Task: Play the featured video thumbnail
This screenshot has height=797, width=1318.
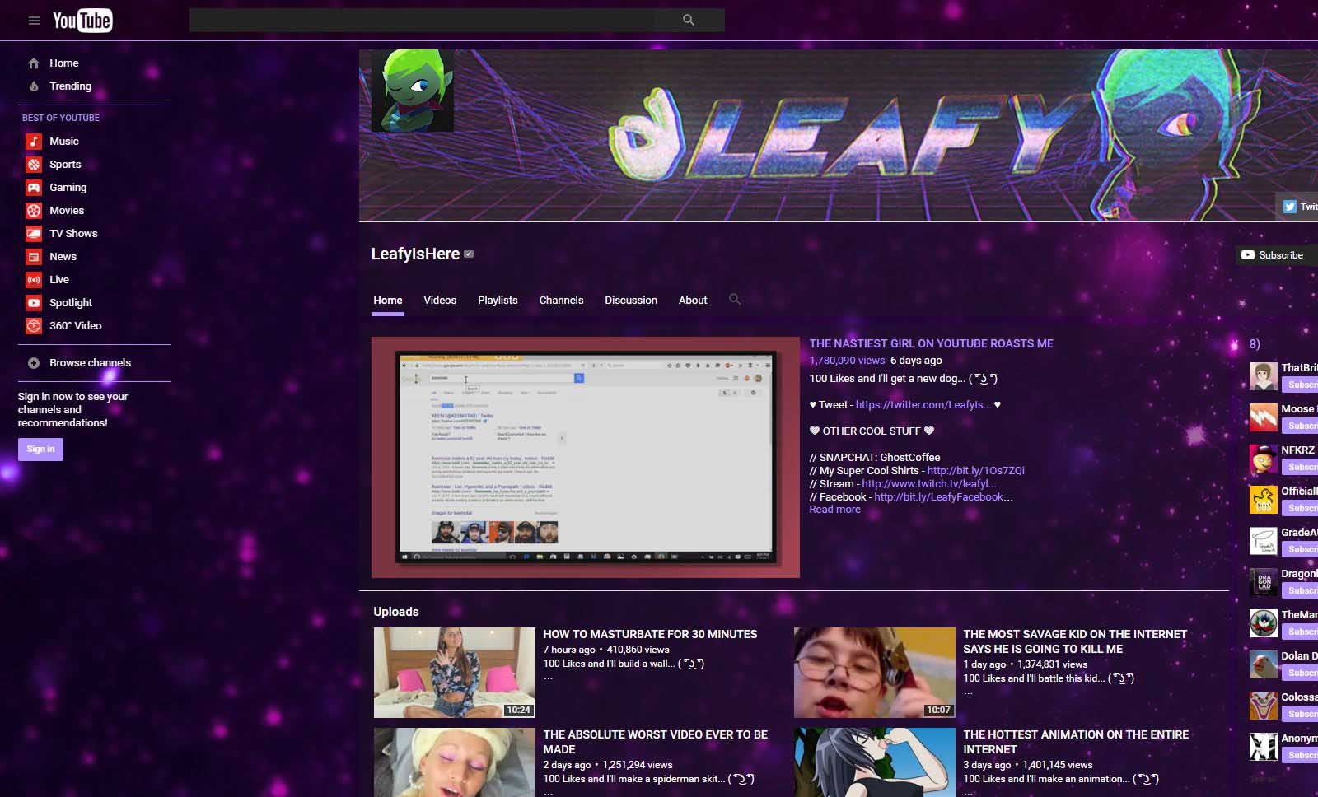Action: pos(586,457)
